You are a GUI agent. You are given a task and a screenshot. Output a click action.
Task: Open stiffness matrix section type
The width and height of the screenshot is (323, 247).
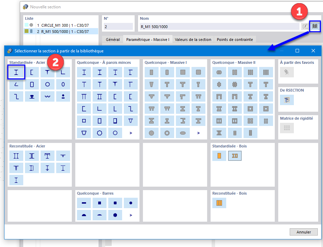[287, 128]
